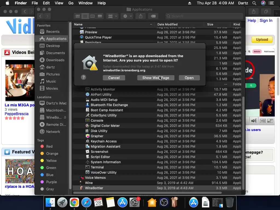The width and height of the screenshot is (280, 210).
Task: Open Music in Finder sidebar
Action: tap(51, 81)
